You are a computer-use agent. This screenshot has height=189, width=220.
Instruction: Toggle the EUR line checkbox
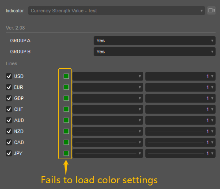tap(9, 87)
